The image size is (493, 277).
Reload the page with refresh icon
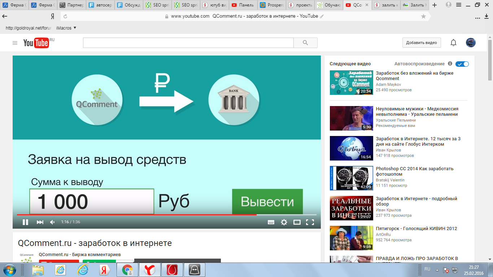(65, 16)
